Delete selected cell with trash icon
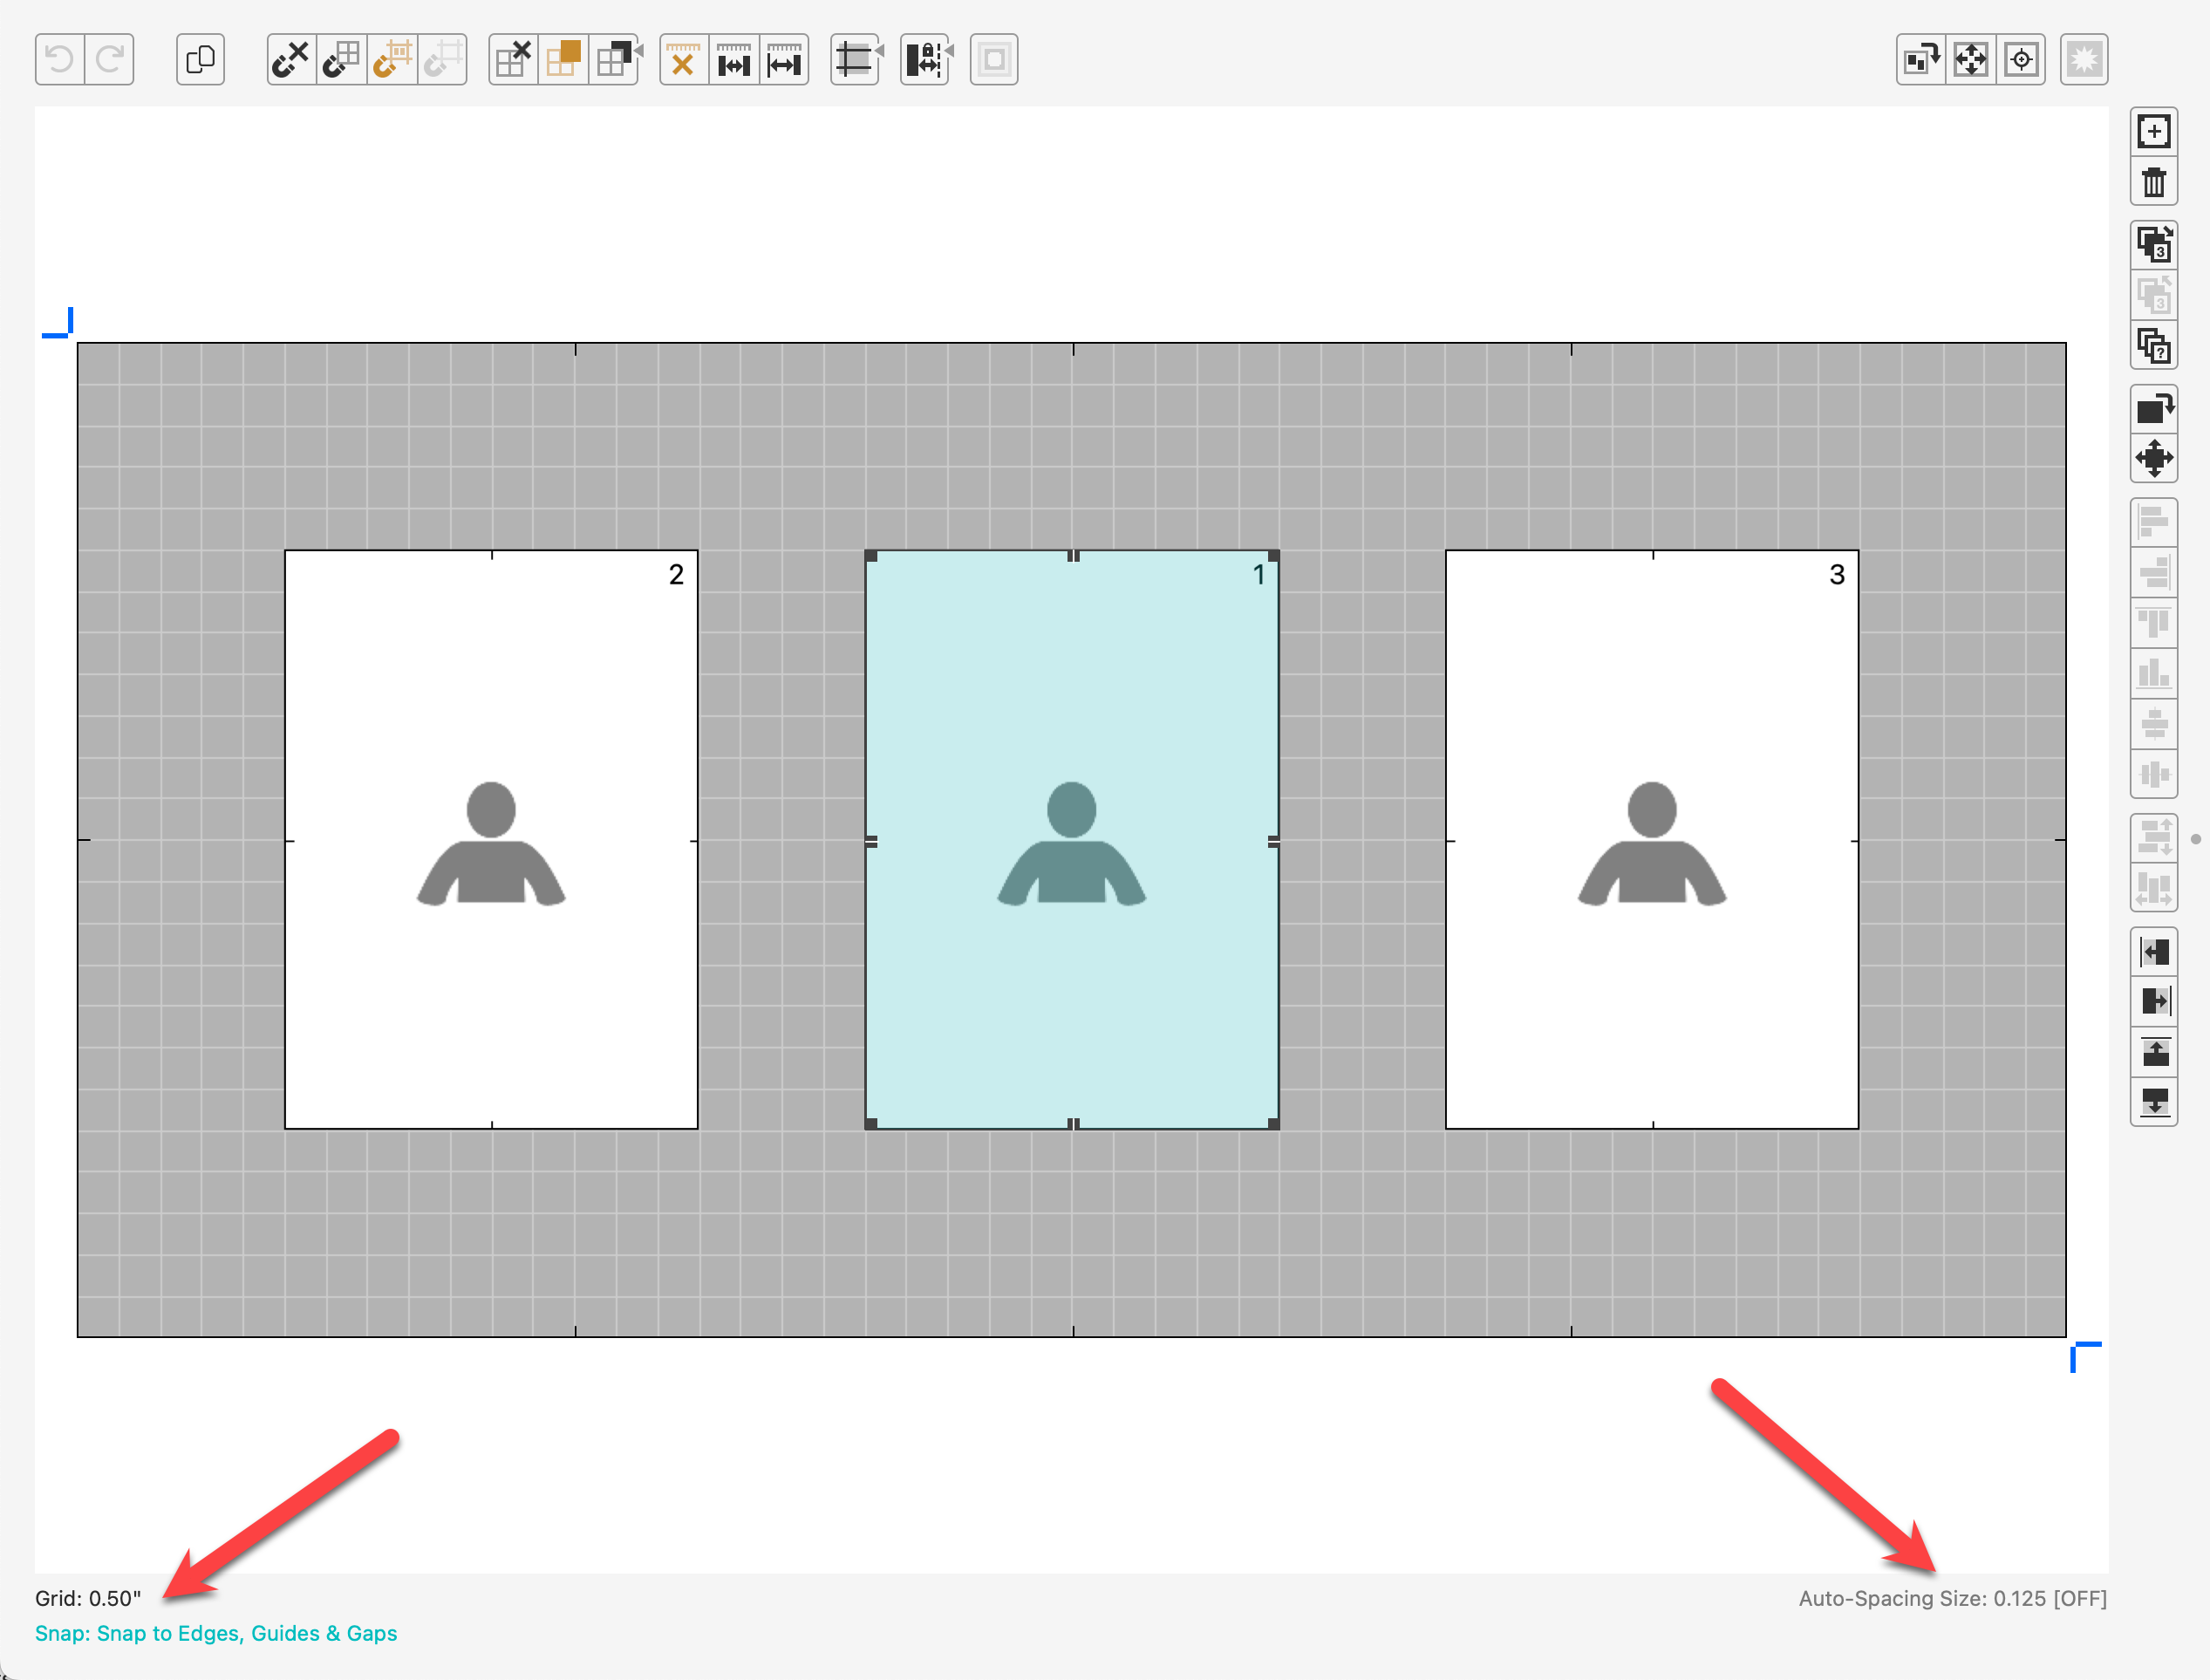2210x1680 pixels. (x=2153, y=183)
